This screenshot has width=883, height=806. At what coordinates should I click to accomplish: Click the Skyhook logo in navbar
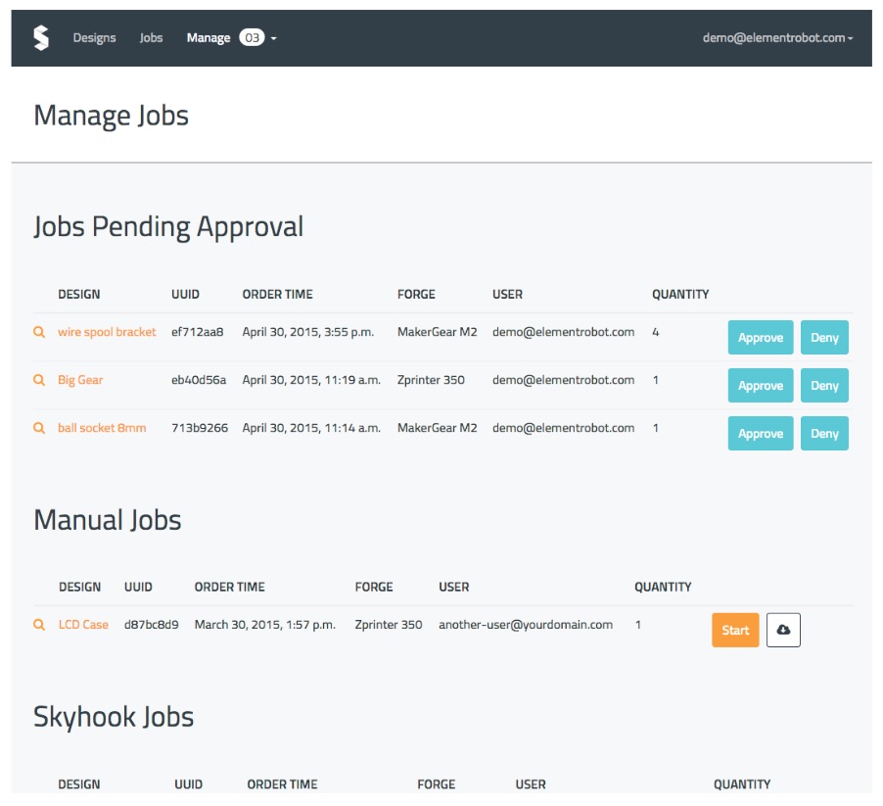click(x=40, y=38)
